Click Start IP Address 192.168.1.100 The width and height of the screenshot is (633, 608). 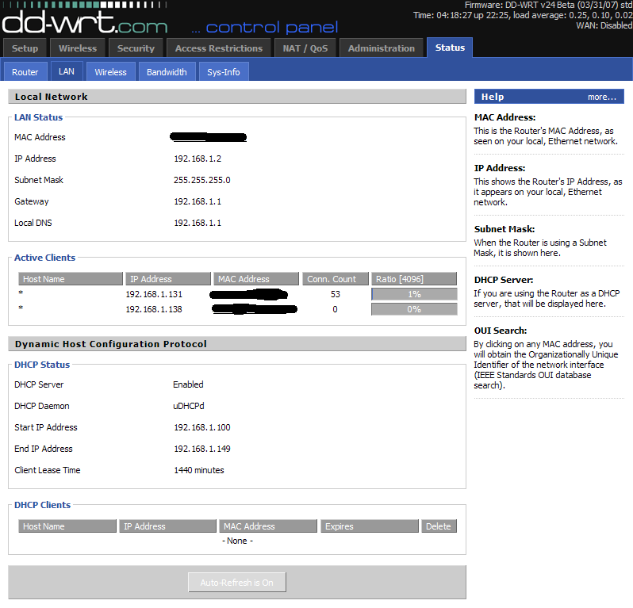201,427
